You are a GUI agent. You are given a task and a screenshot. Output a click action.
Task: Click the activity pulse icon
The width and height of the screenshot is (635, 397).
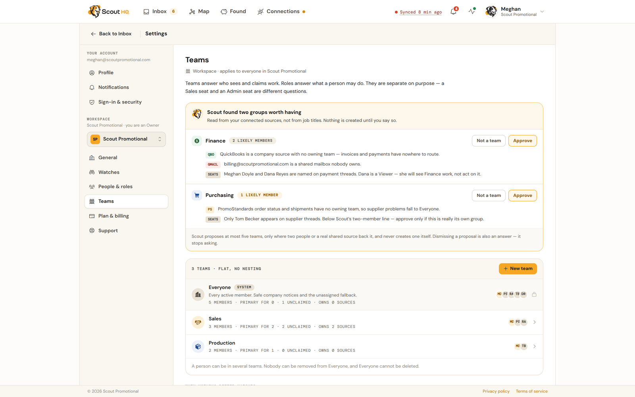[471, 12]
